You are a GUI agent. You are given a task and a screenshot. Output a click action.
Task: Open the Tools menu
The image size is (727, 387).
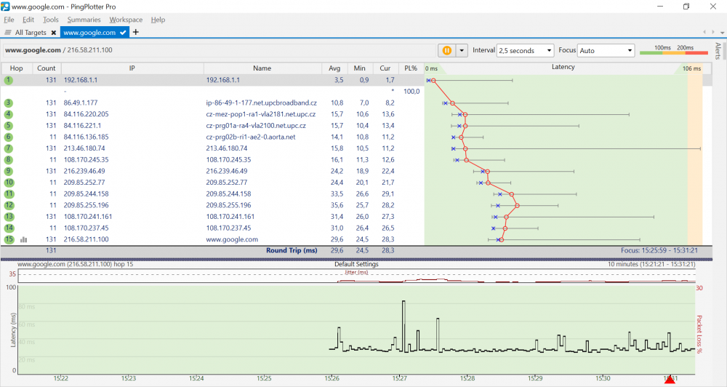click(x=51, y=20)
